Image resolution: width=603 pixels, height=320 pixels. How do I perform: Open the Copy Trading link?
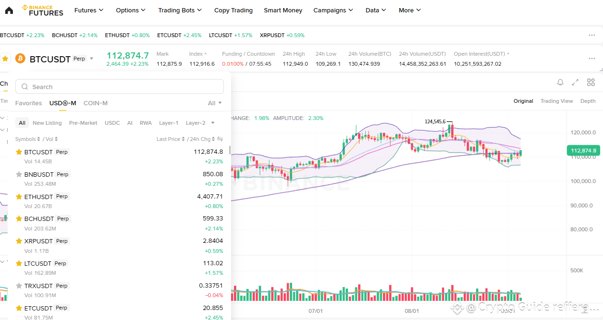[233, 10]
